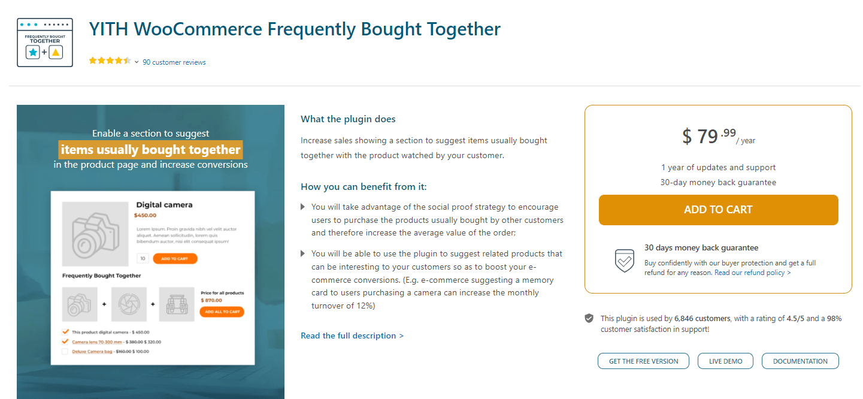Click the shield money-back guarantee icon
The width and height of the screenshot is (863, 399).
click(624, 261)
